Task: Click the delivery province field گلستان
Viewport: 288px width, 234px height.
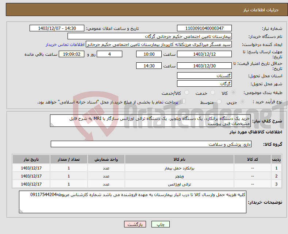Action: (x=204, y=75)
